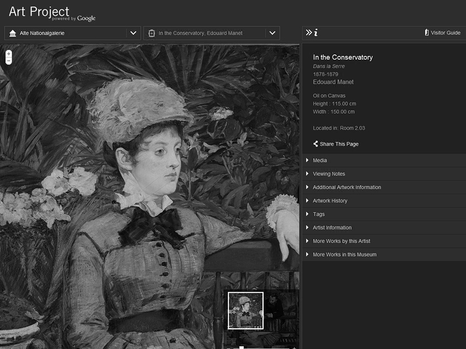Click the museum building icon beside Alte Nationalgalerie
The image size is (466, 349).
[12, 33]
